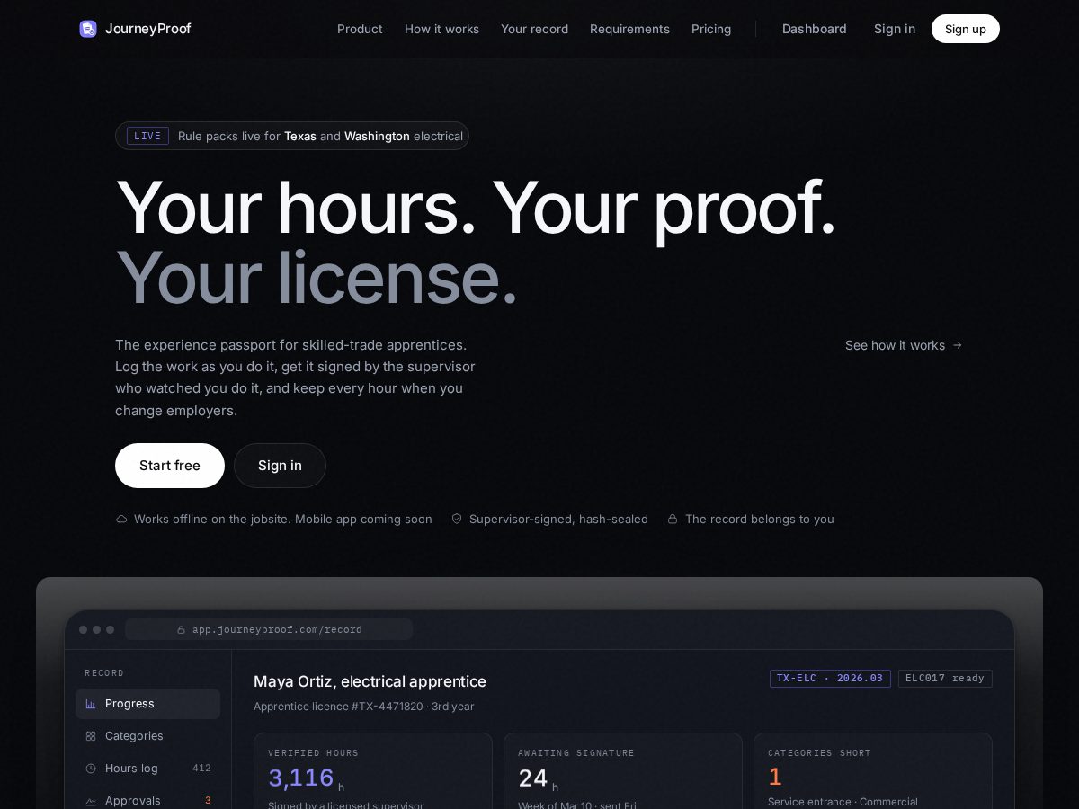Click the Approvals badge showing 3
Image resolution: width=1079 pixels, height=809 pixels.
pyautogui.click(x=208, y=801)
